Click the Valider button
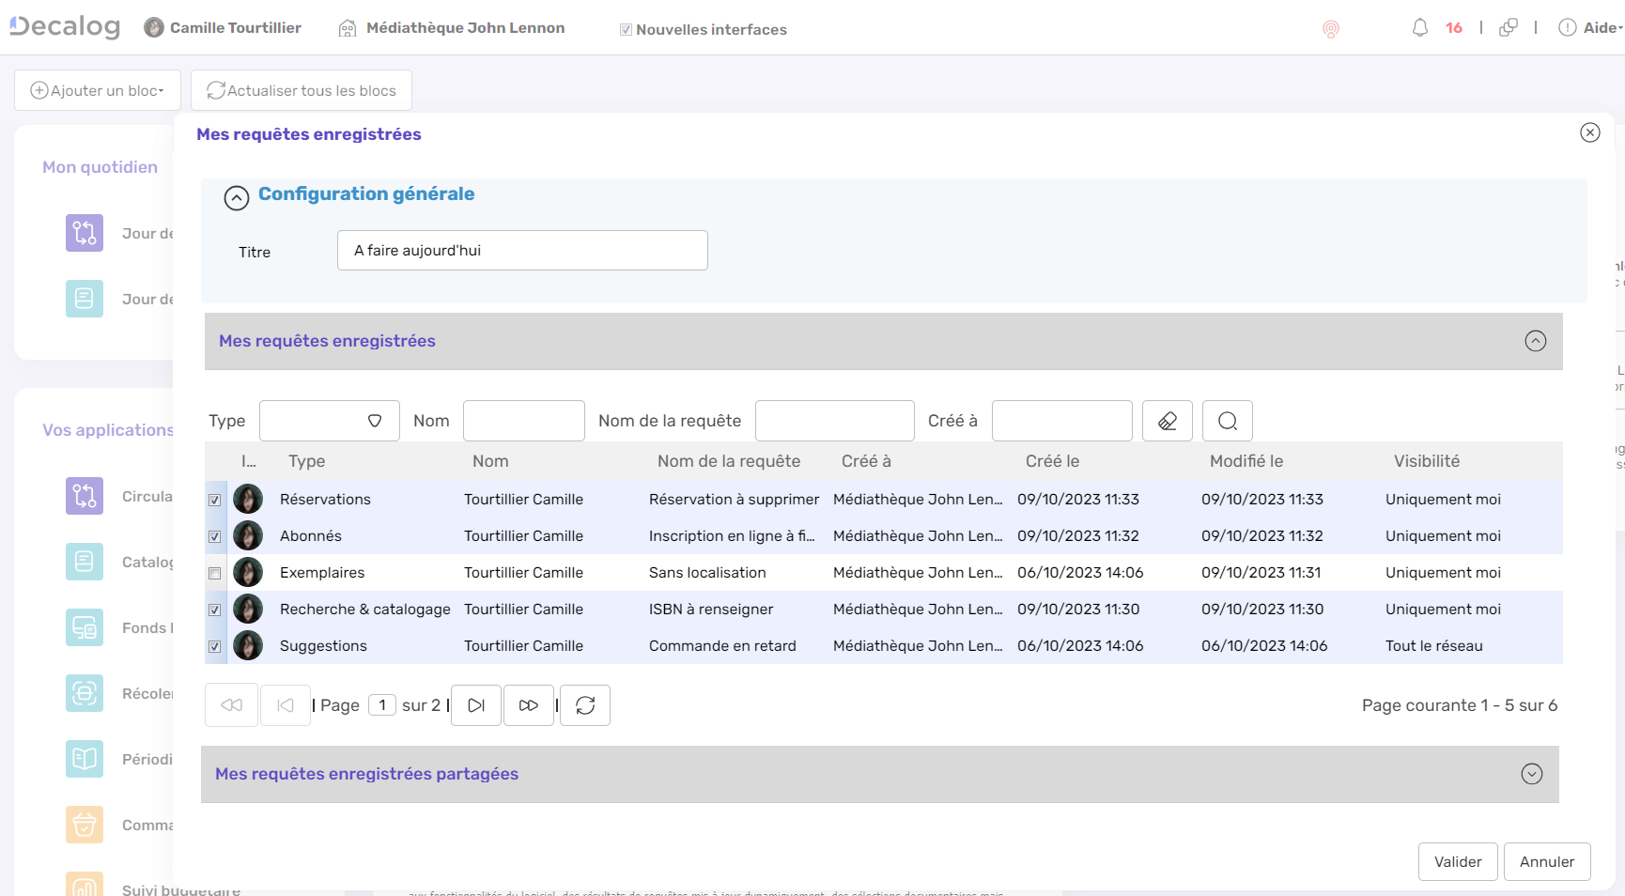The height and width of the screenshot is (896, 1625). 1457,861
